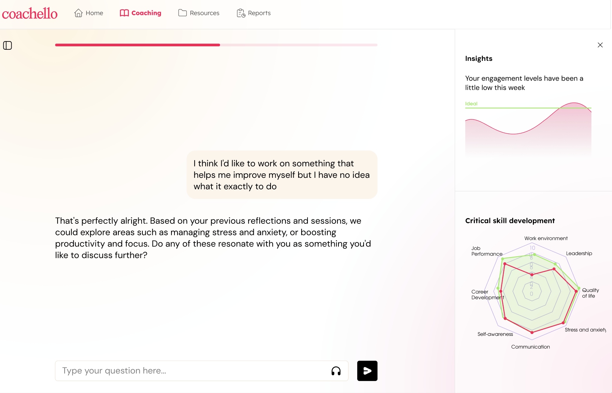
Task: Click the session progress bar
Action: (x=216, y=45)
